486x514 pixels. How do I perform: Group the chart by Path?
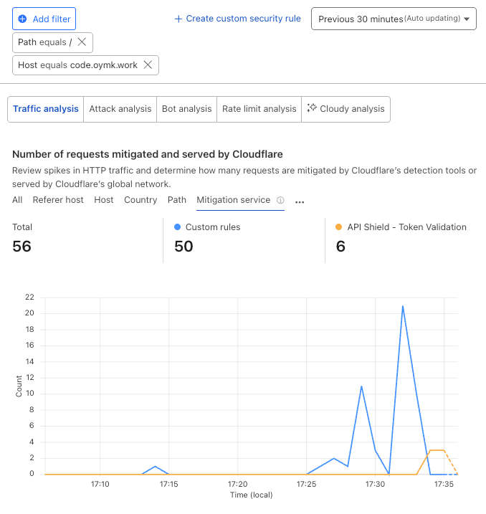177,200
